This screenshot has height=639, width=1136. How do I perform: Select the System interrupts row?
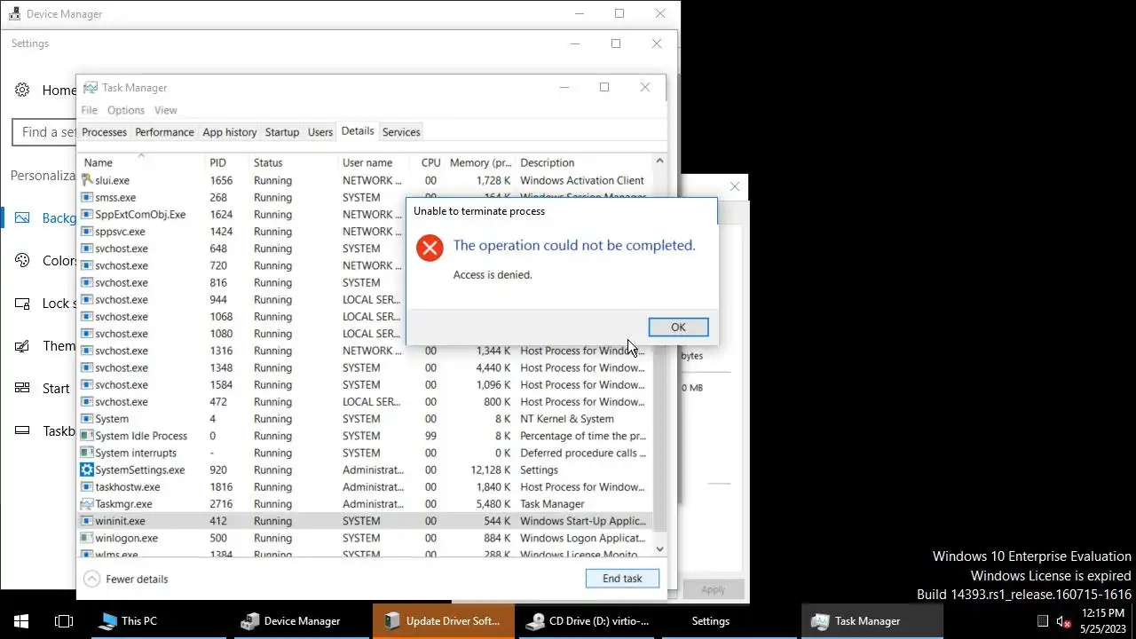[x=365, y=453]
